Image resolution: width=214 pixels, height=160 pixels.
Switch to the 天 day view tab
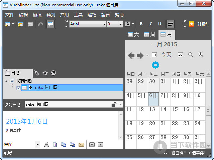(x=133, y=34)
